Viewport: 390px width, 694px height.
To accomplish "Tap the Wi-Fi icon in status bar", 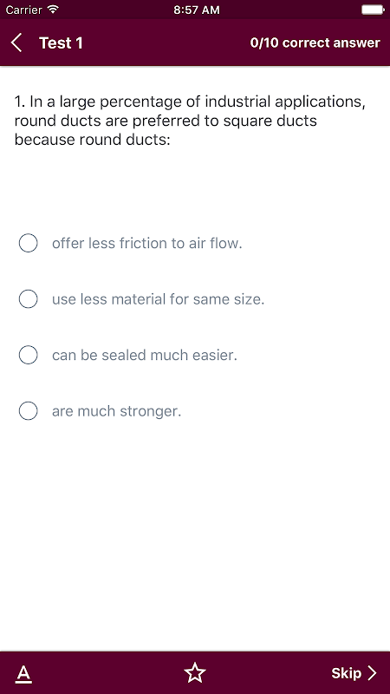I will pyautogui.click(x=53, y=10).
